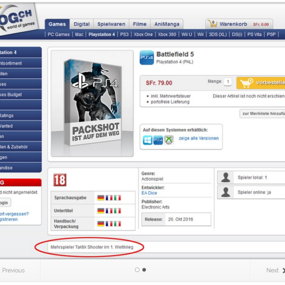Open sidebar item ending with Zubehör

(20, 147)
